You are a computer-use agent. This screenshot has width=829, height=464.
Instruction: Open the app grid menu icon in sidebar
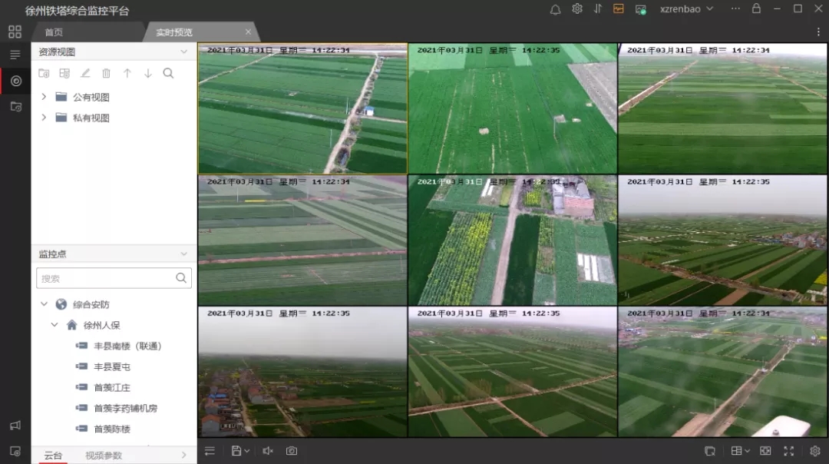point(15,32)
